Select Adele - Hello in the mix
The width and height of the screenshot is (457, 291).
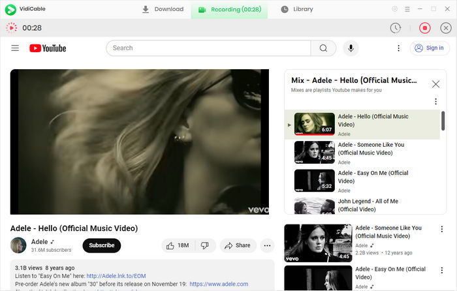[x=362, y=125]
